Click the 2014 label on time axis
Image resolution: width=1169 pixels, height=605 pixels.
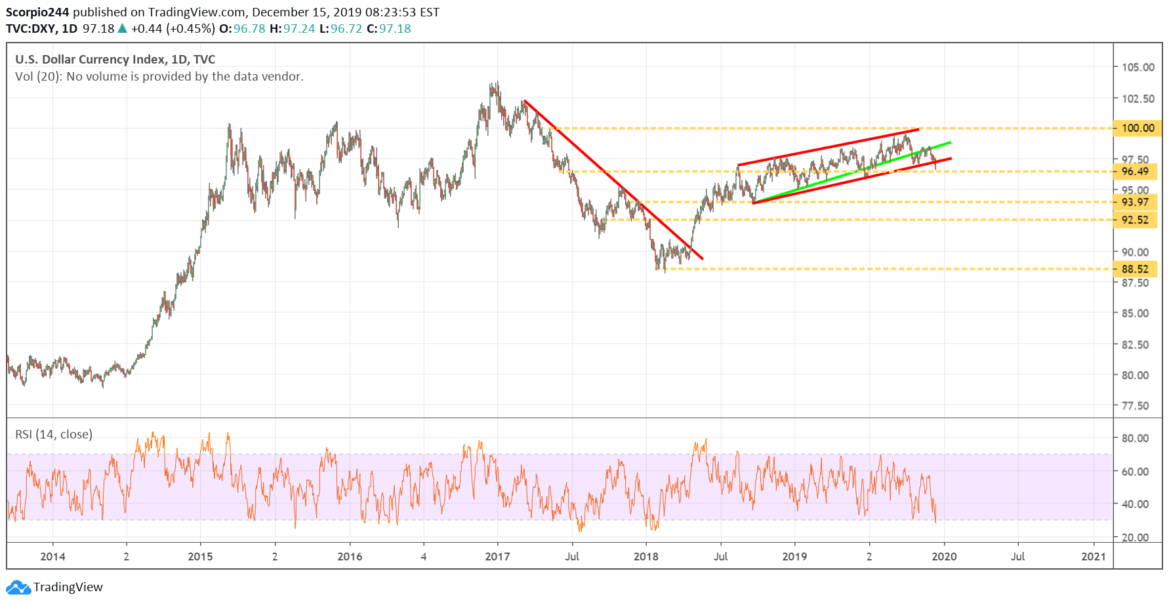pos(52,556)
